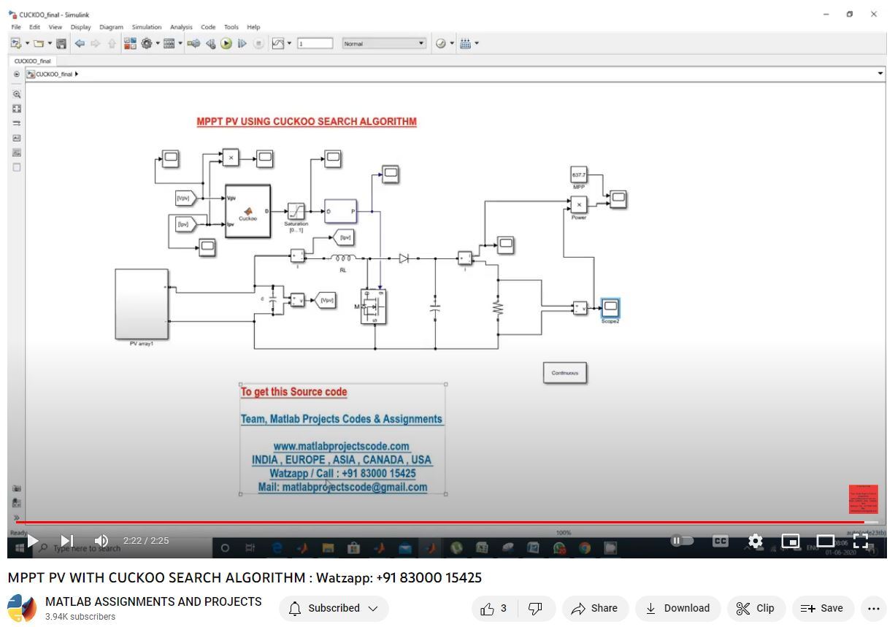This screenshot has height=627, width=895.
Task: Click Fit to View icon in palette
Action: 17,109
